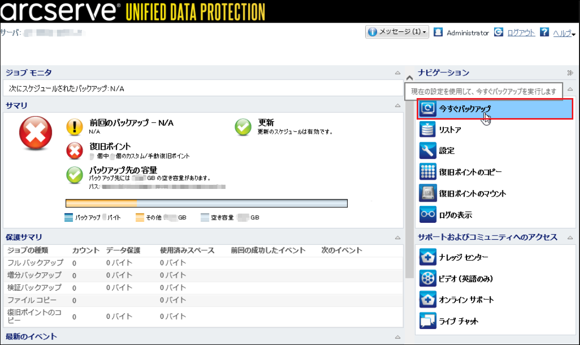Click the logout arrow icon
580x345 pixels.
(x=499, y=32)
